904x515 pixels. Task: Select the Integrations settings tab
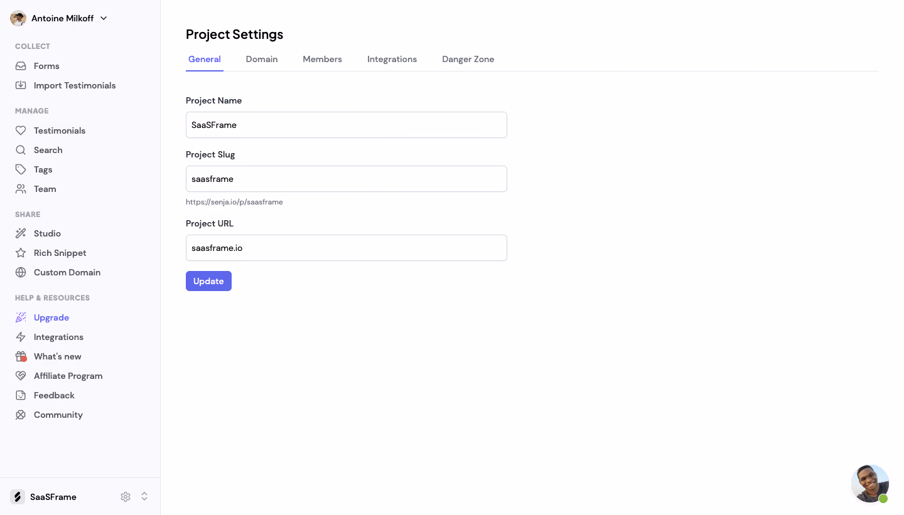(392, 59)
